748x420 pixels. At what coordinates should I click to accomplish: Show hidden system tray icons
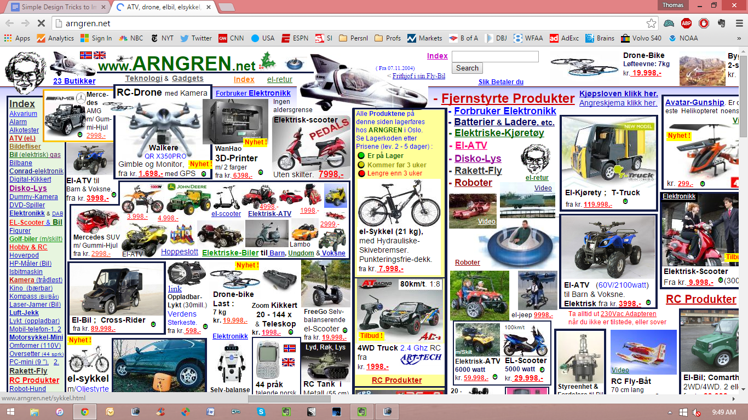pyautogui.click(x=670, y=412)
